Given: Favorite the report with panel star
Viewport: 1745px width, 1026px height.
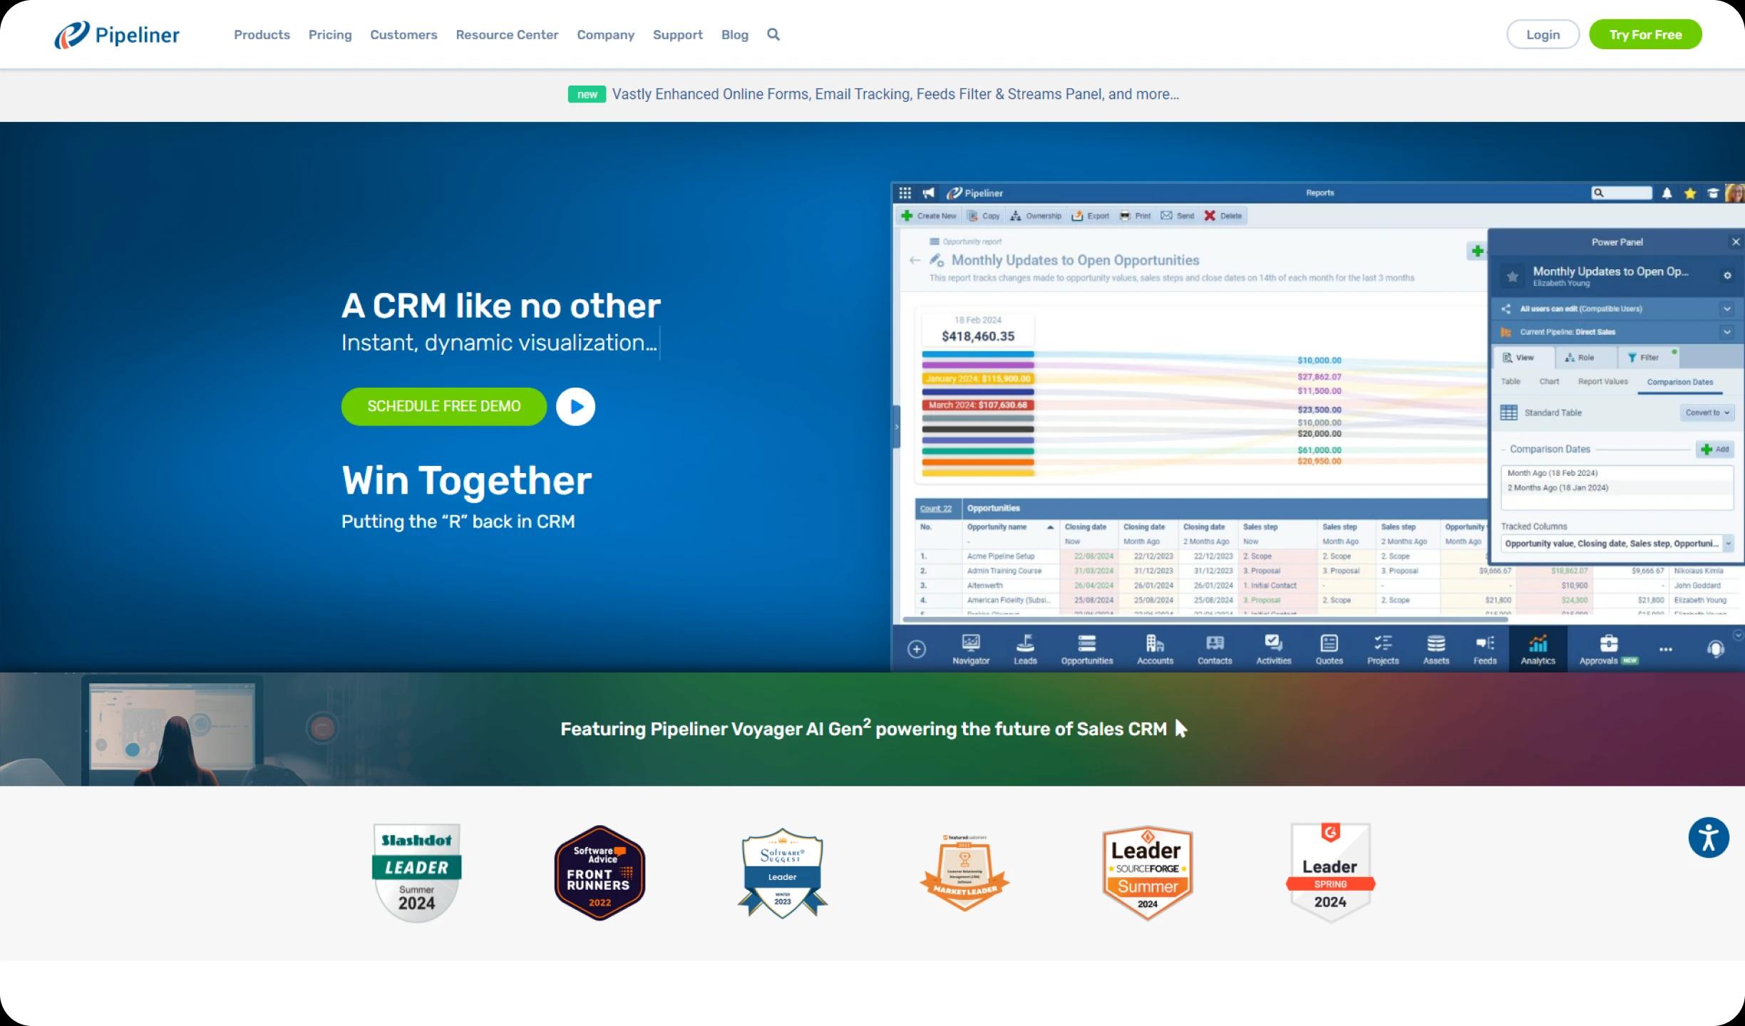Looking at the screenshot, I should pos(1512,276).
